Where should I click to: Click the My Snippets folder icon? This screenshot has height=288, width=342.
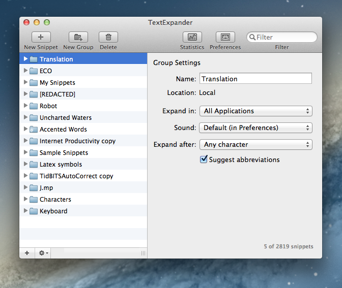point(34,83)
